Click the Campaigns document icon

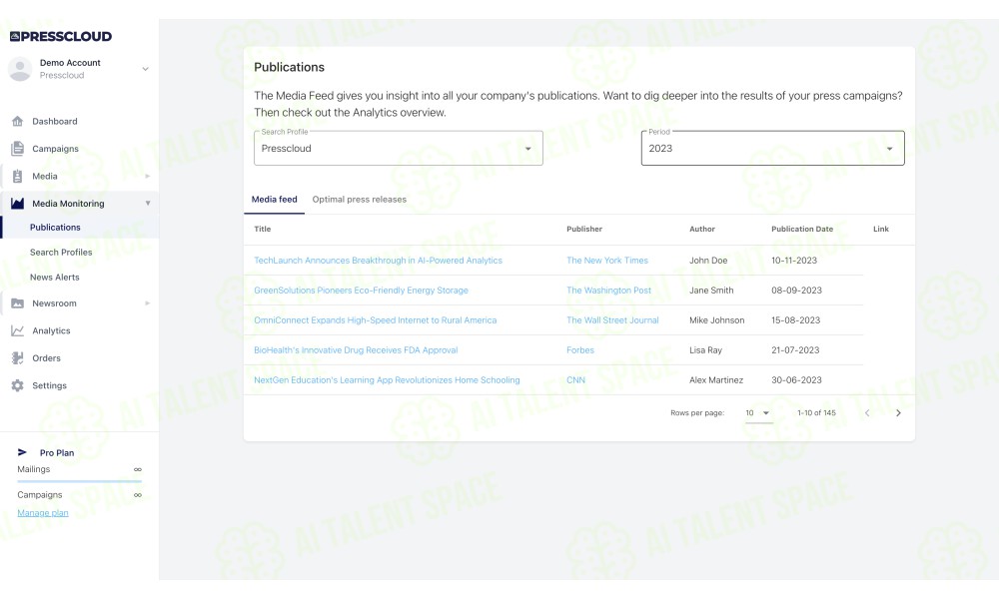click(17, 149)
